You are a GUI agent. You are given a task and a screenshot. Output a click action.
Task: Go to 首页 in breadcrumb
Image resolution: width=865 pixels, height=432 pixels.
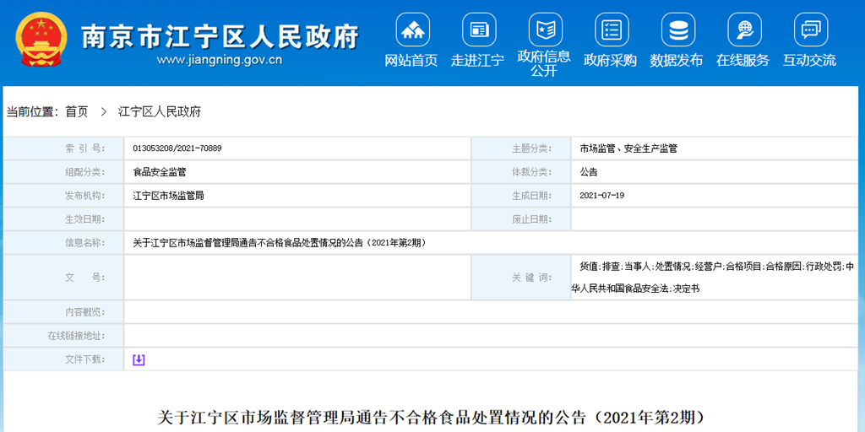coord(76,112)
